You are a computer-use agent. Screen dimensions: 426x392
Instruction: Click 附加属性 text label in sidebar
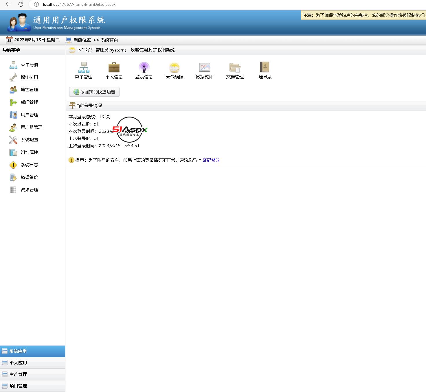(30, 152)
